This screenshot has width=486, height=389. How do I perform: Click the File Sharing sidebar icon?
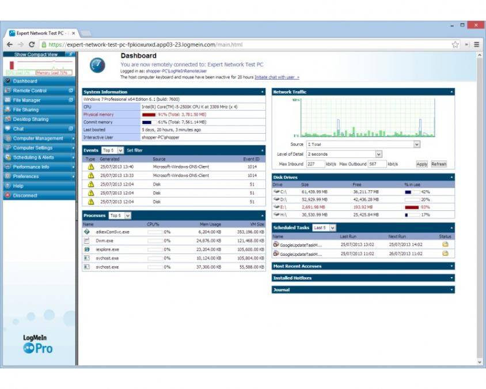coord(7,110)
